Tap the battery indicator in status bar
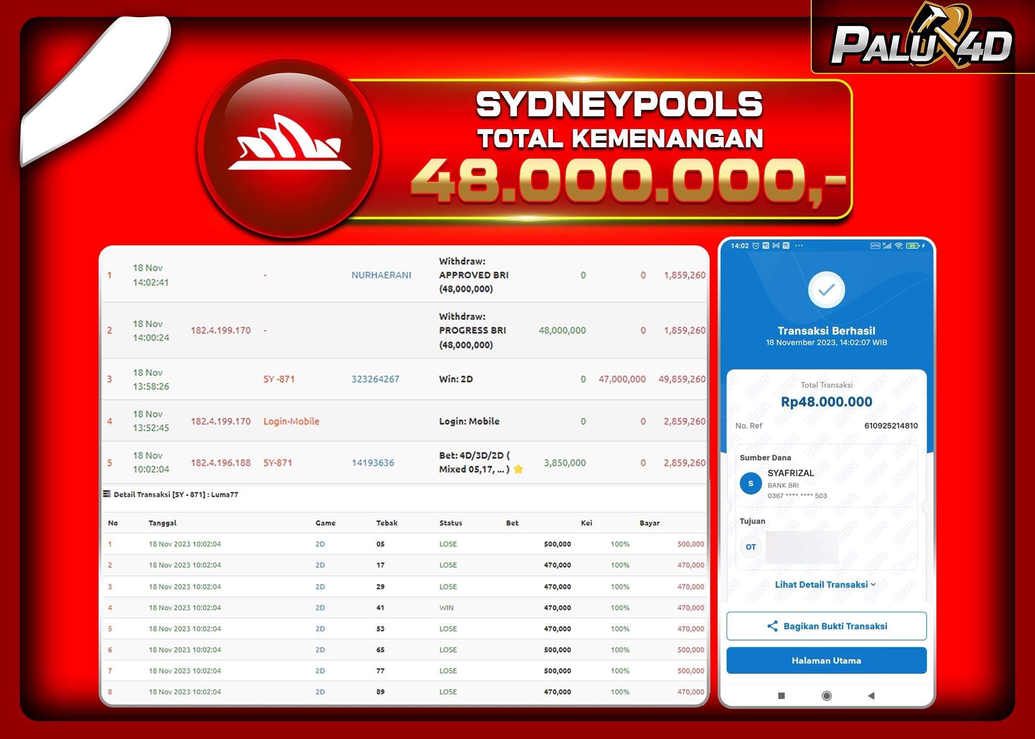1035x739 pixels. point(913,246)
